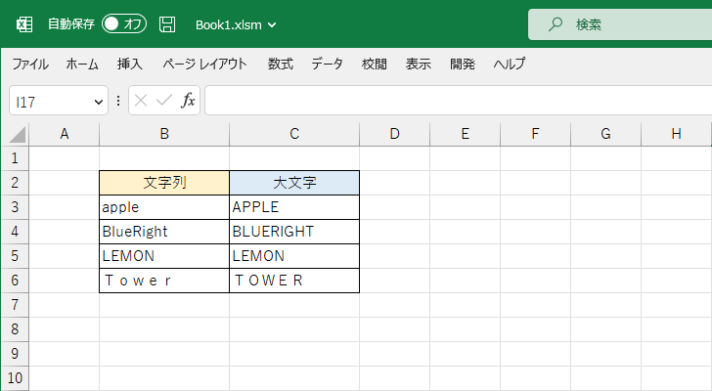Select column C header

294,134
